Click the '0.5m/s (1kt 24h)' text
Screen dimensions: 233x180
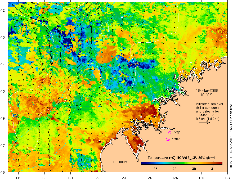208,119
